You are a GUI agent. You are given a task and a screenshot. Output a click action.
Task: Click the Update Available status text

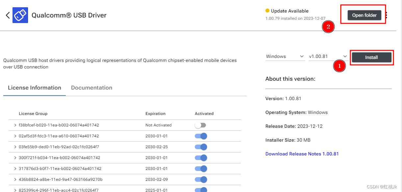click(x=290, y=11)
